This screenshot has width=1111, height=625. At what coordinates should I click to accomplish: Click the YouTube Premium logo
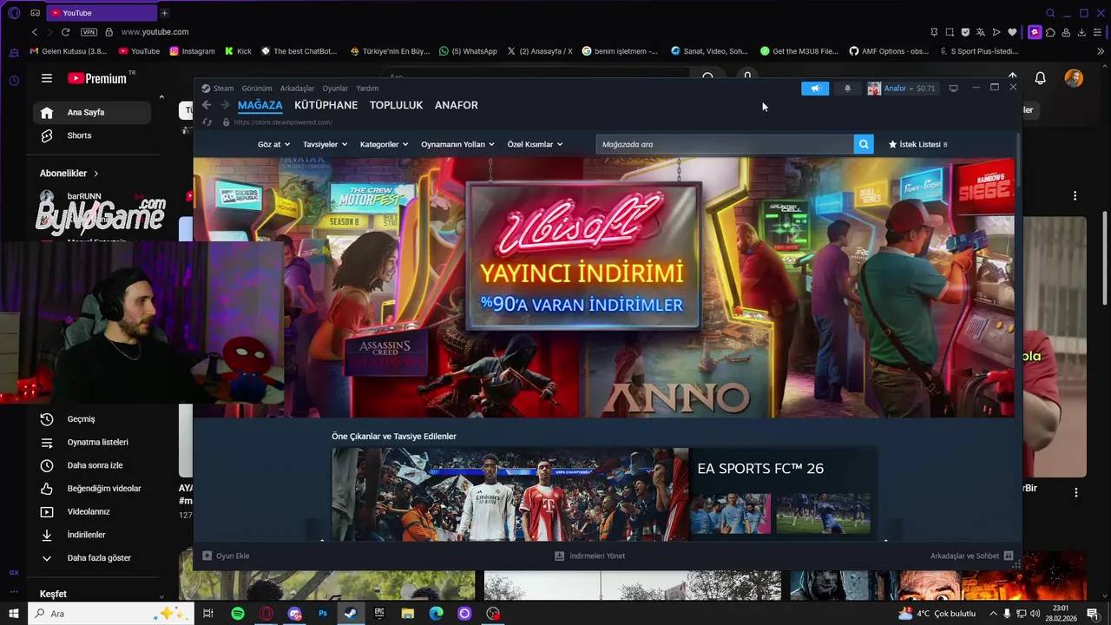tap(98, 78)
